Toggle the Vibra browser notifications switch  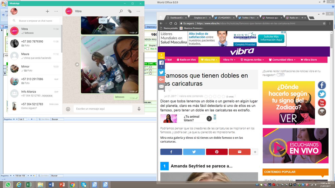tap(281, 75)
